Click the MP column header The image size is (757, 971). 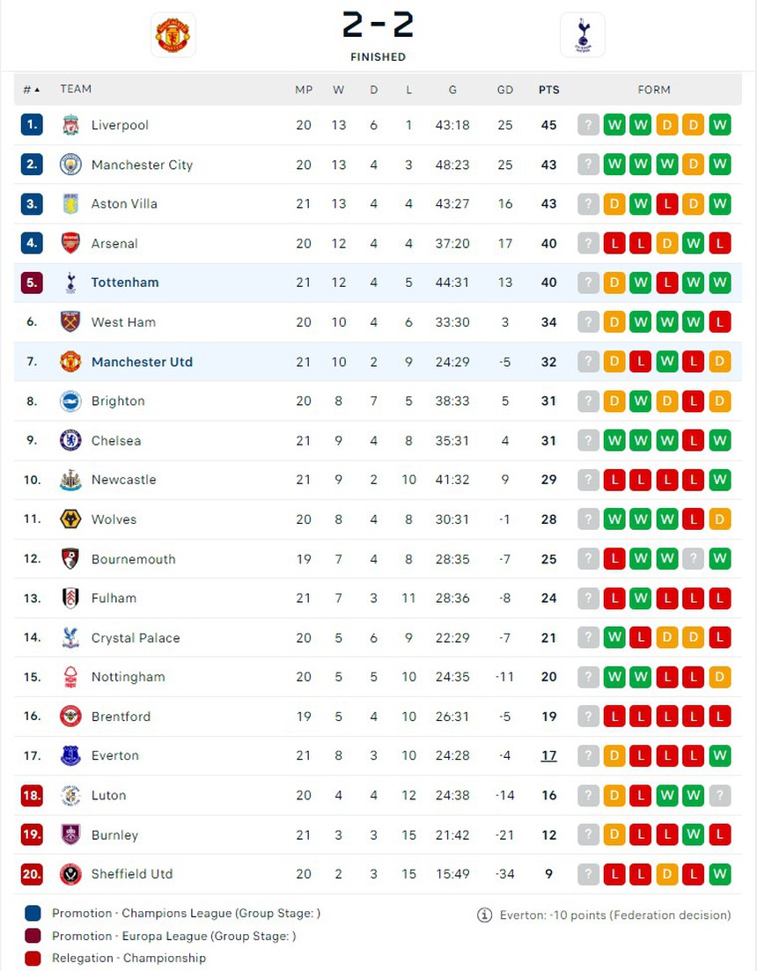(304, 90)
